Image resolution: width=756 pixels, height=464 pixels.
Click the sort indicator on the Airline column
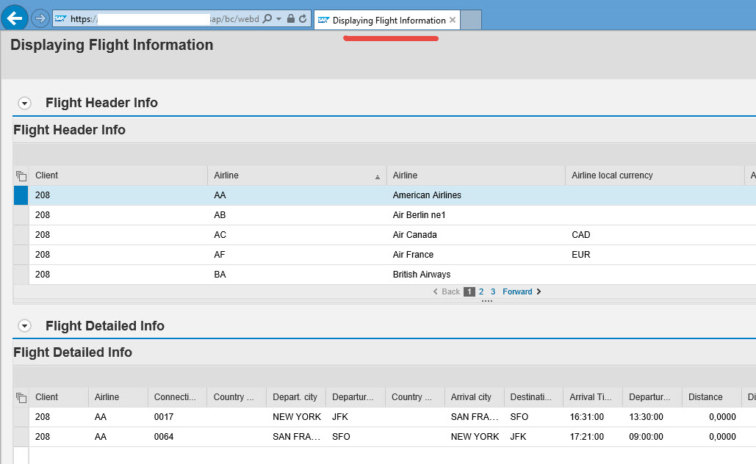coord(378,176)
